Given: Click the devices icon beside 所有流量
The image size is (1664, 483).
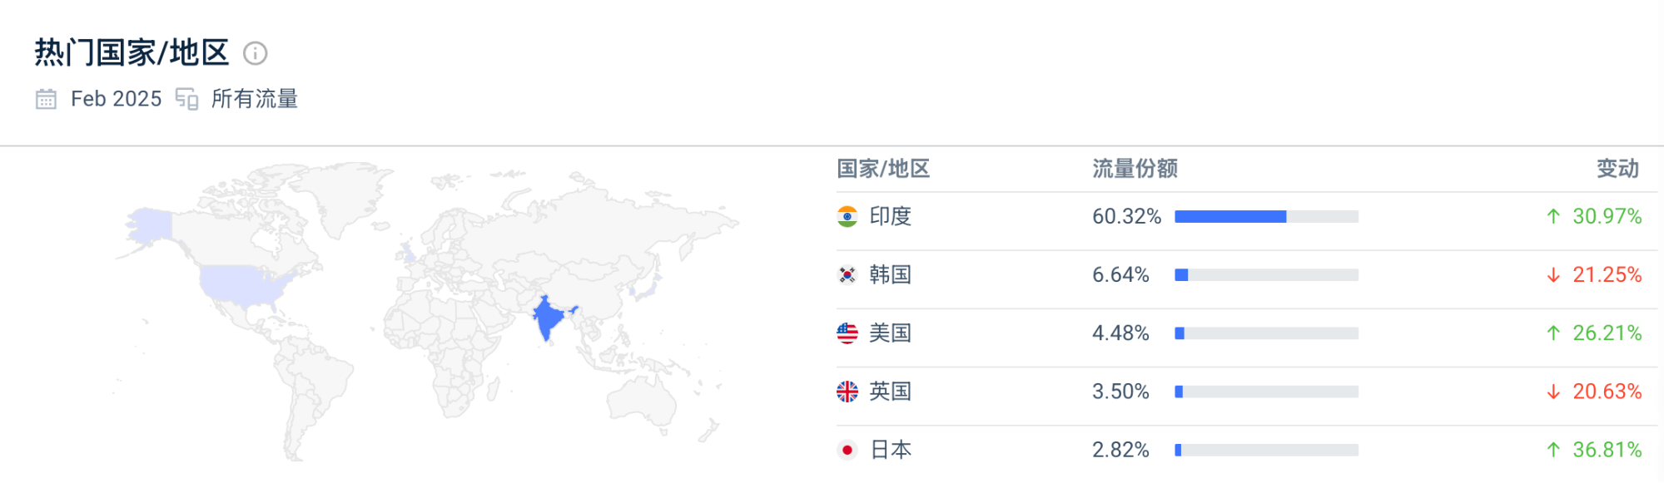Looking at the screenshot, I should (x=186, y=99).
